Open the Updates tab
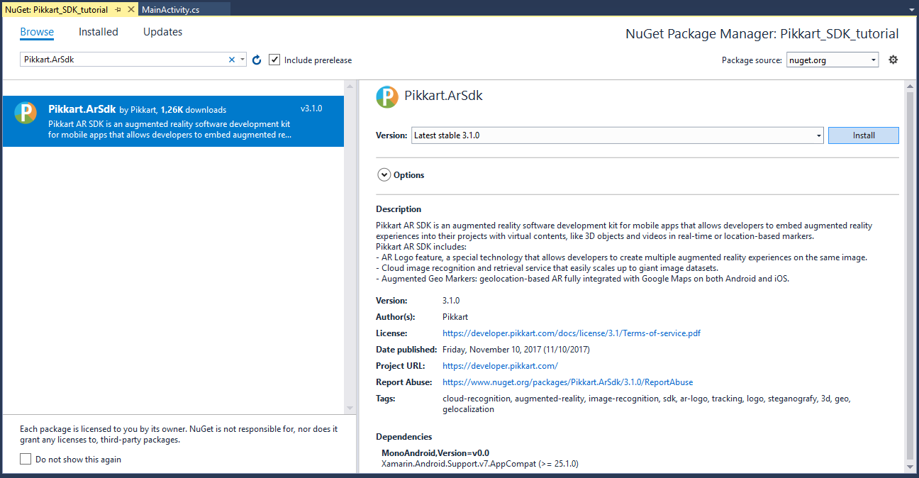919x478 pixels. click(x=162, y=32)
